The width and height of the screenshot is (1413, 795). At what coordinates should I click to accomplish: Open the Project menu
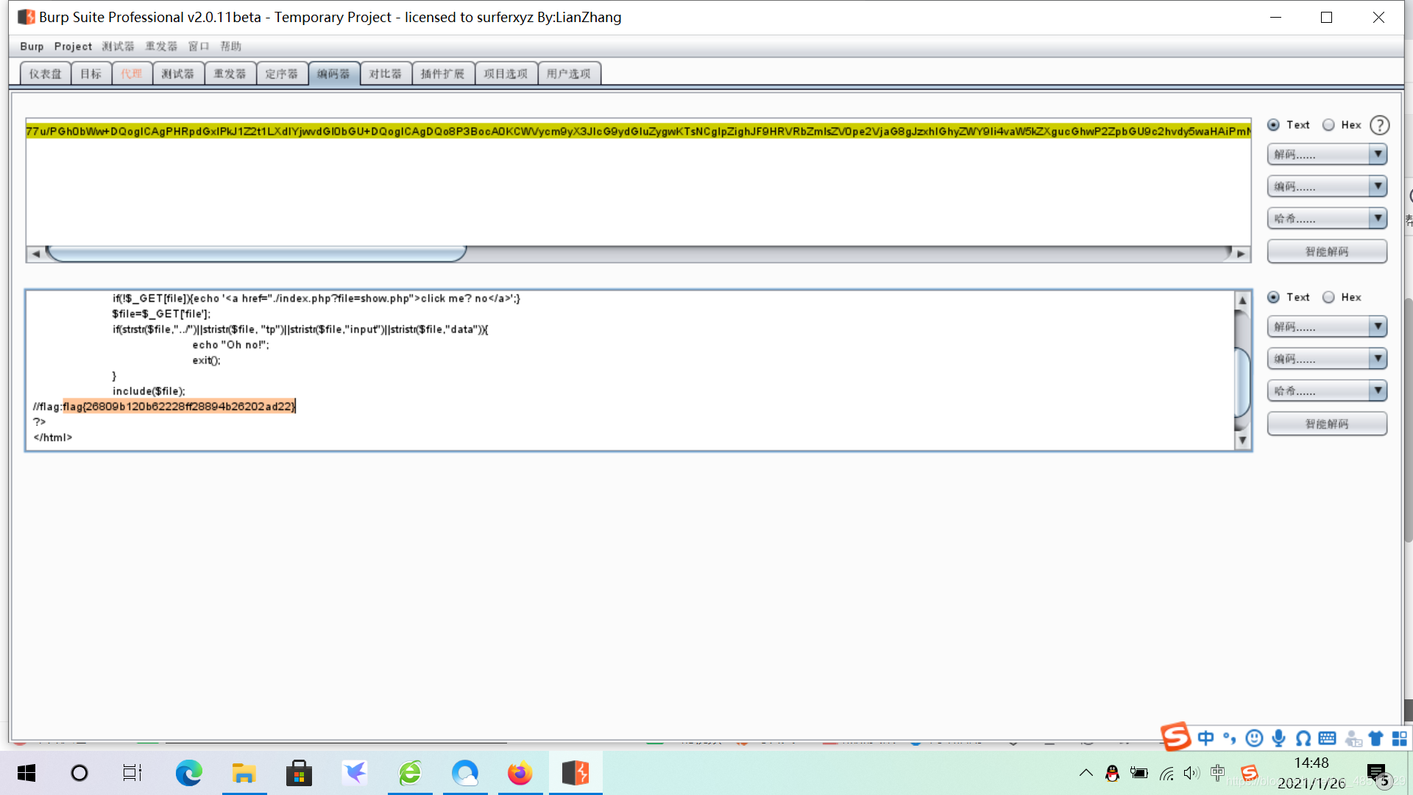pos(73,46)
